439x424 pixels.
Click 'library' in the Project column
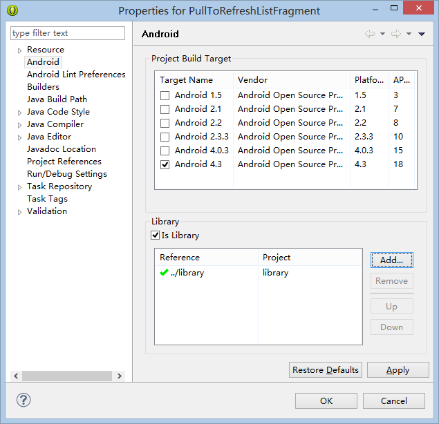(275, 272)
